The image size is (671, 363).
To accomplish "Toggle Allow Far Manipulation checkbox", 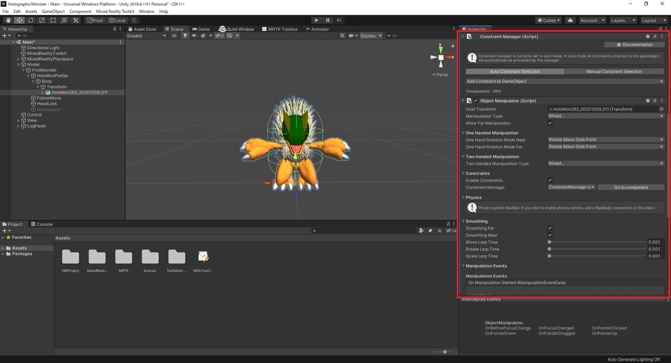I will click(x=550, y=123).
